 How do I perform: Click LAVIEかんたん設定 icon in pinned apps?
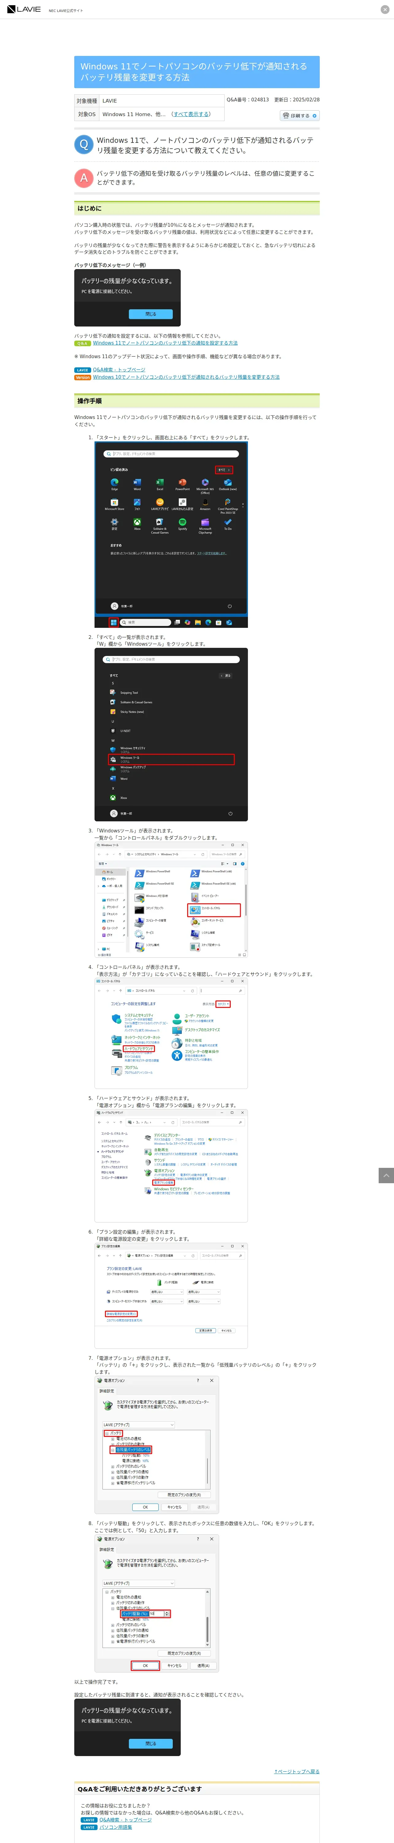(x=182, y=503)
